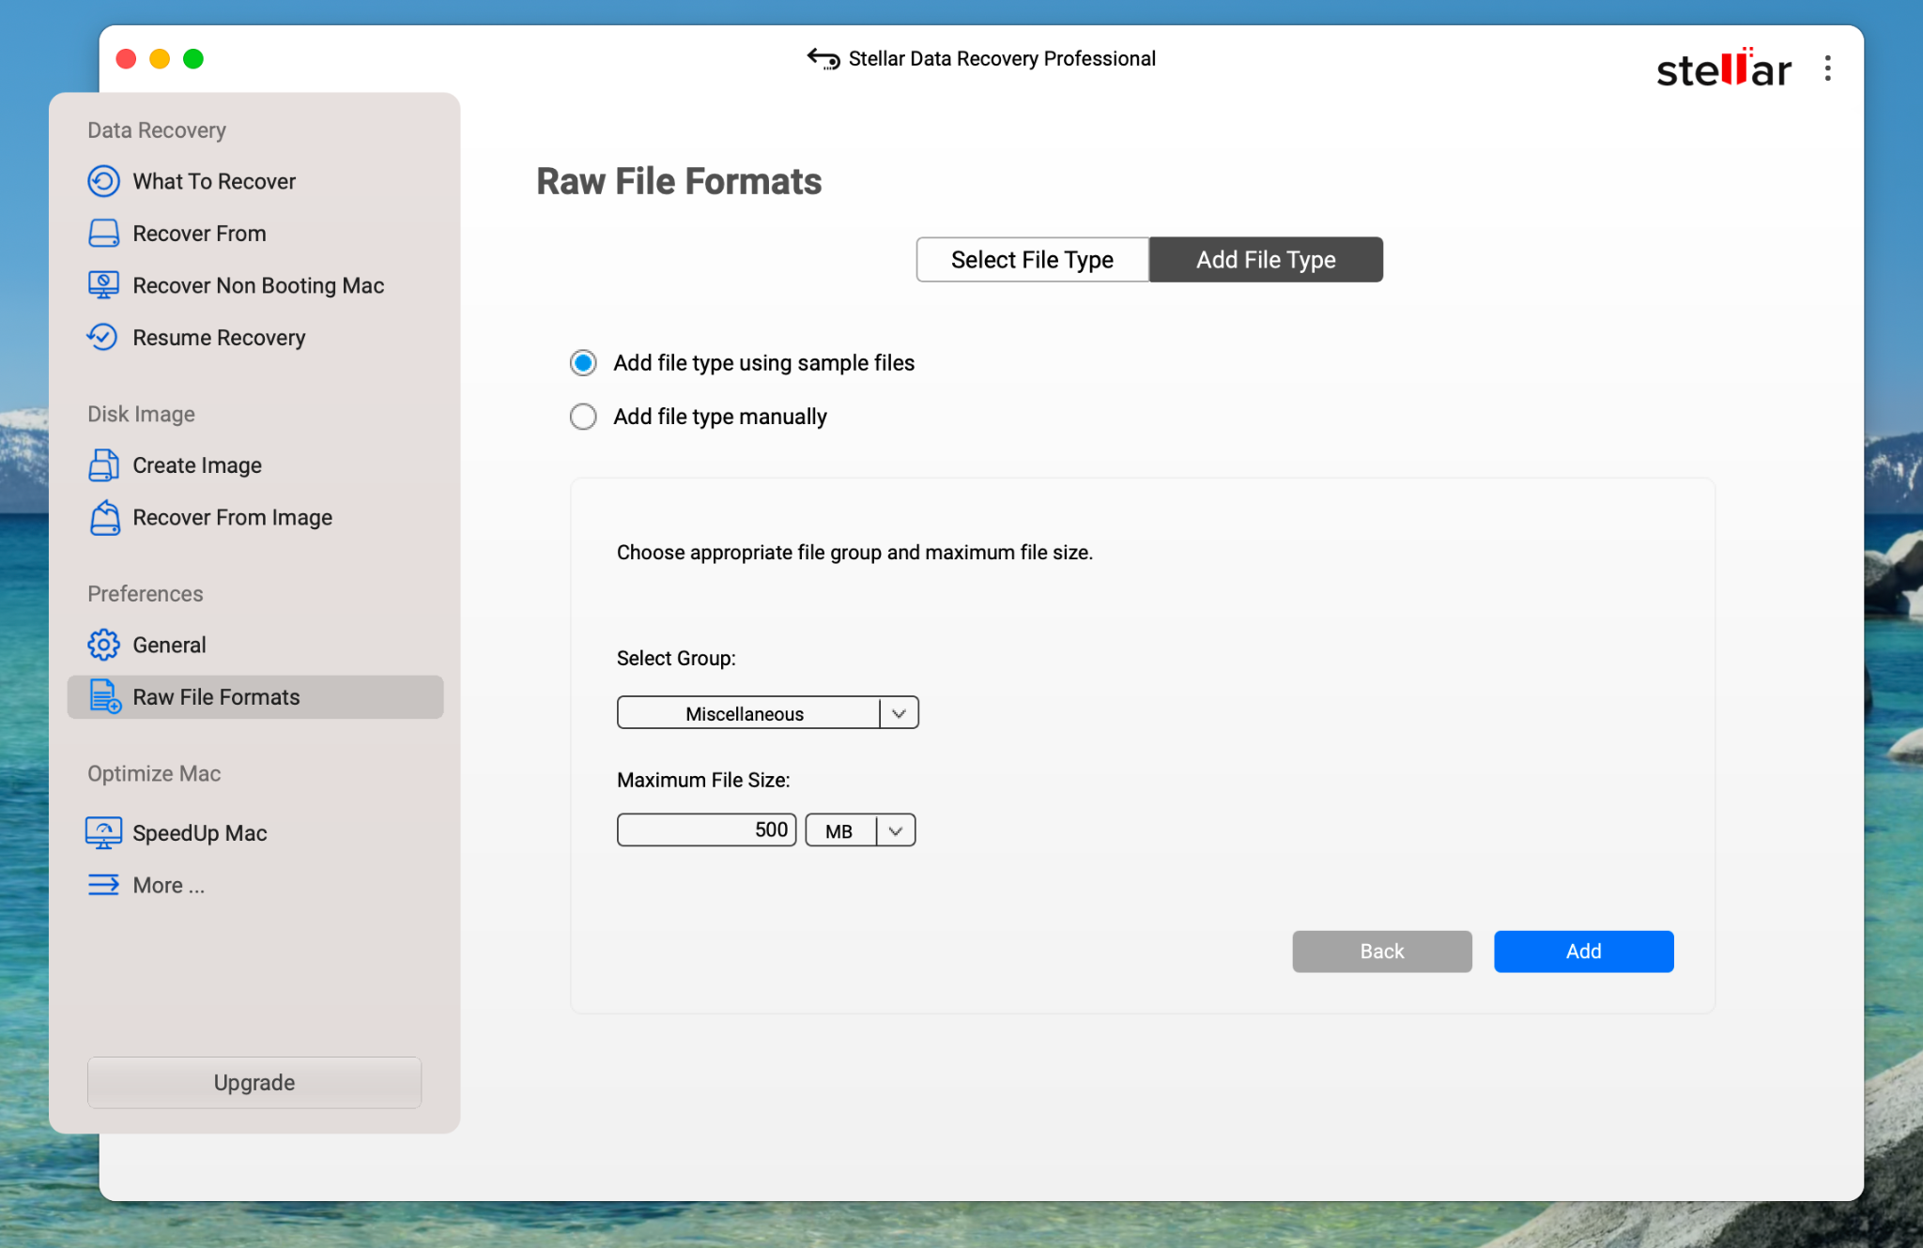Click the Raw File Formats icon

point(105,696)
